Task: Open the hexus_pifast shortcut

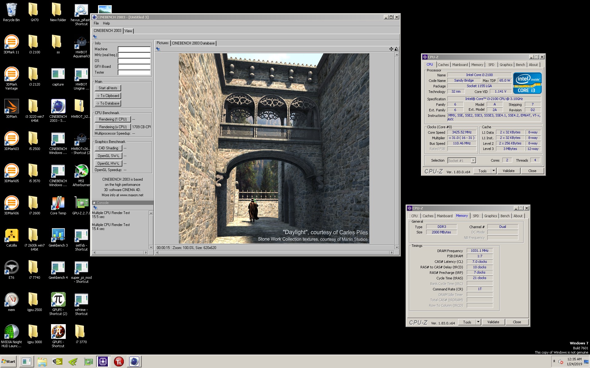Action: pos(81,14)
